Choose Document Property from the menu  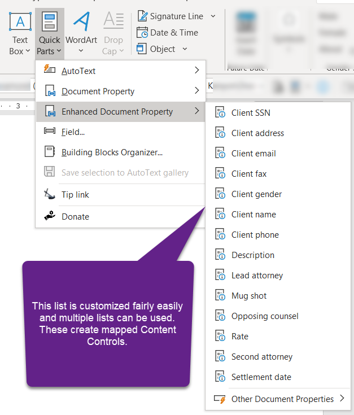121,91
